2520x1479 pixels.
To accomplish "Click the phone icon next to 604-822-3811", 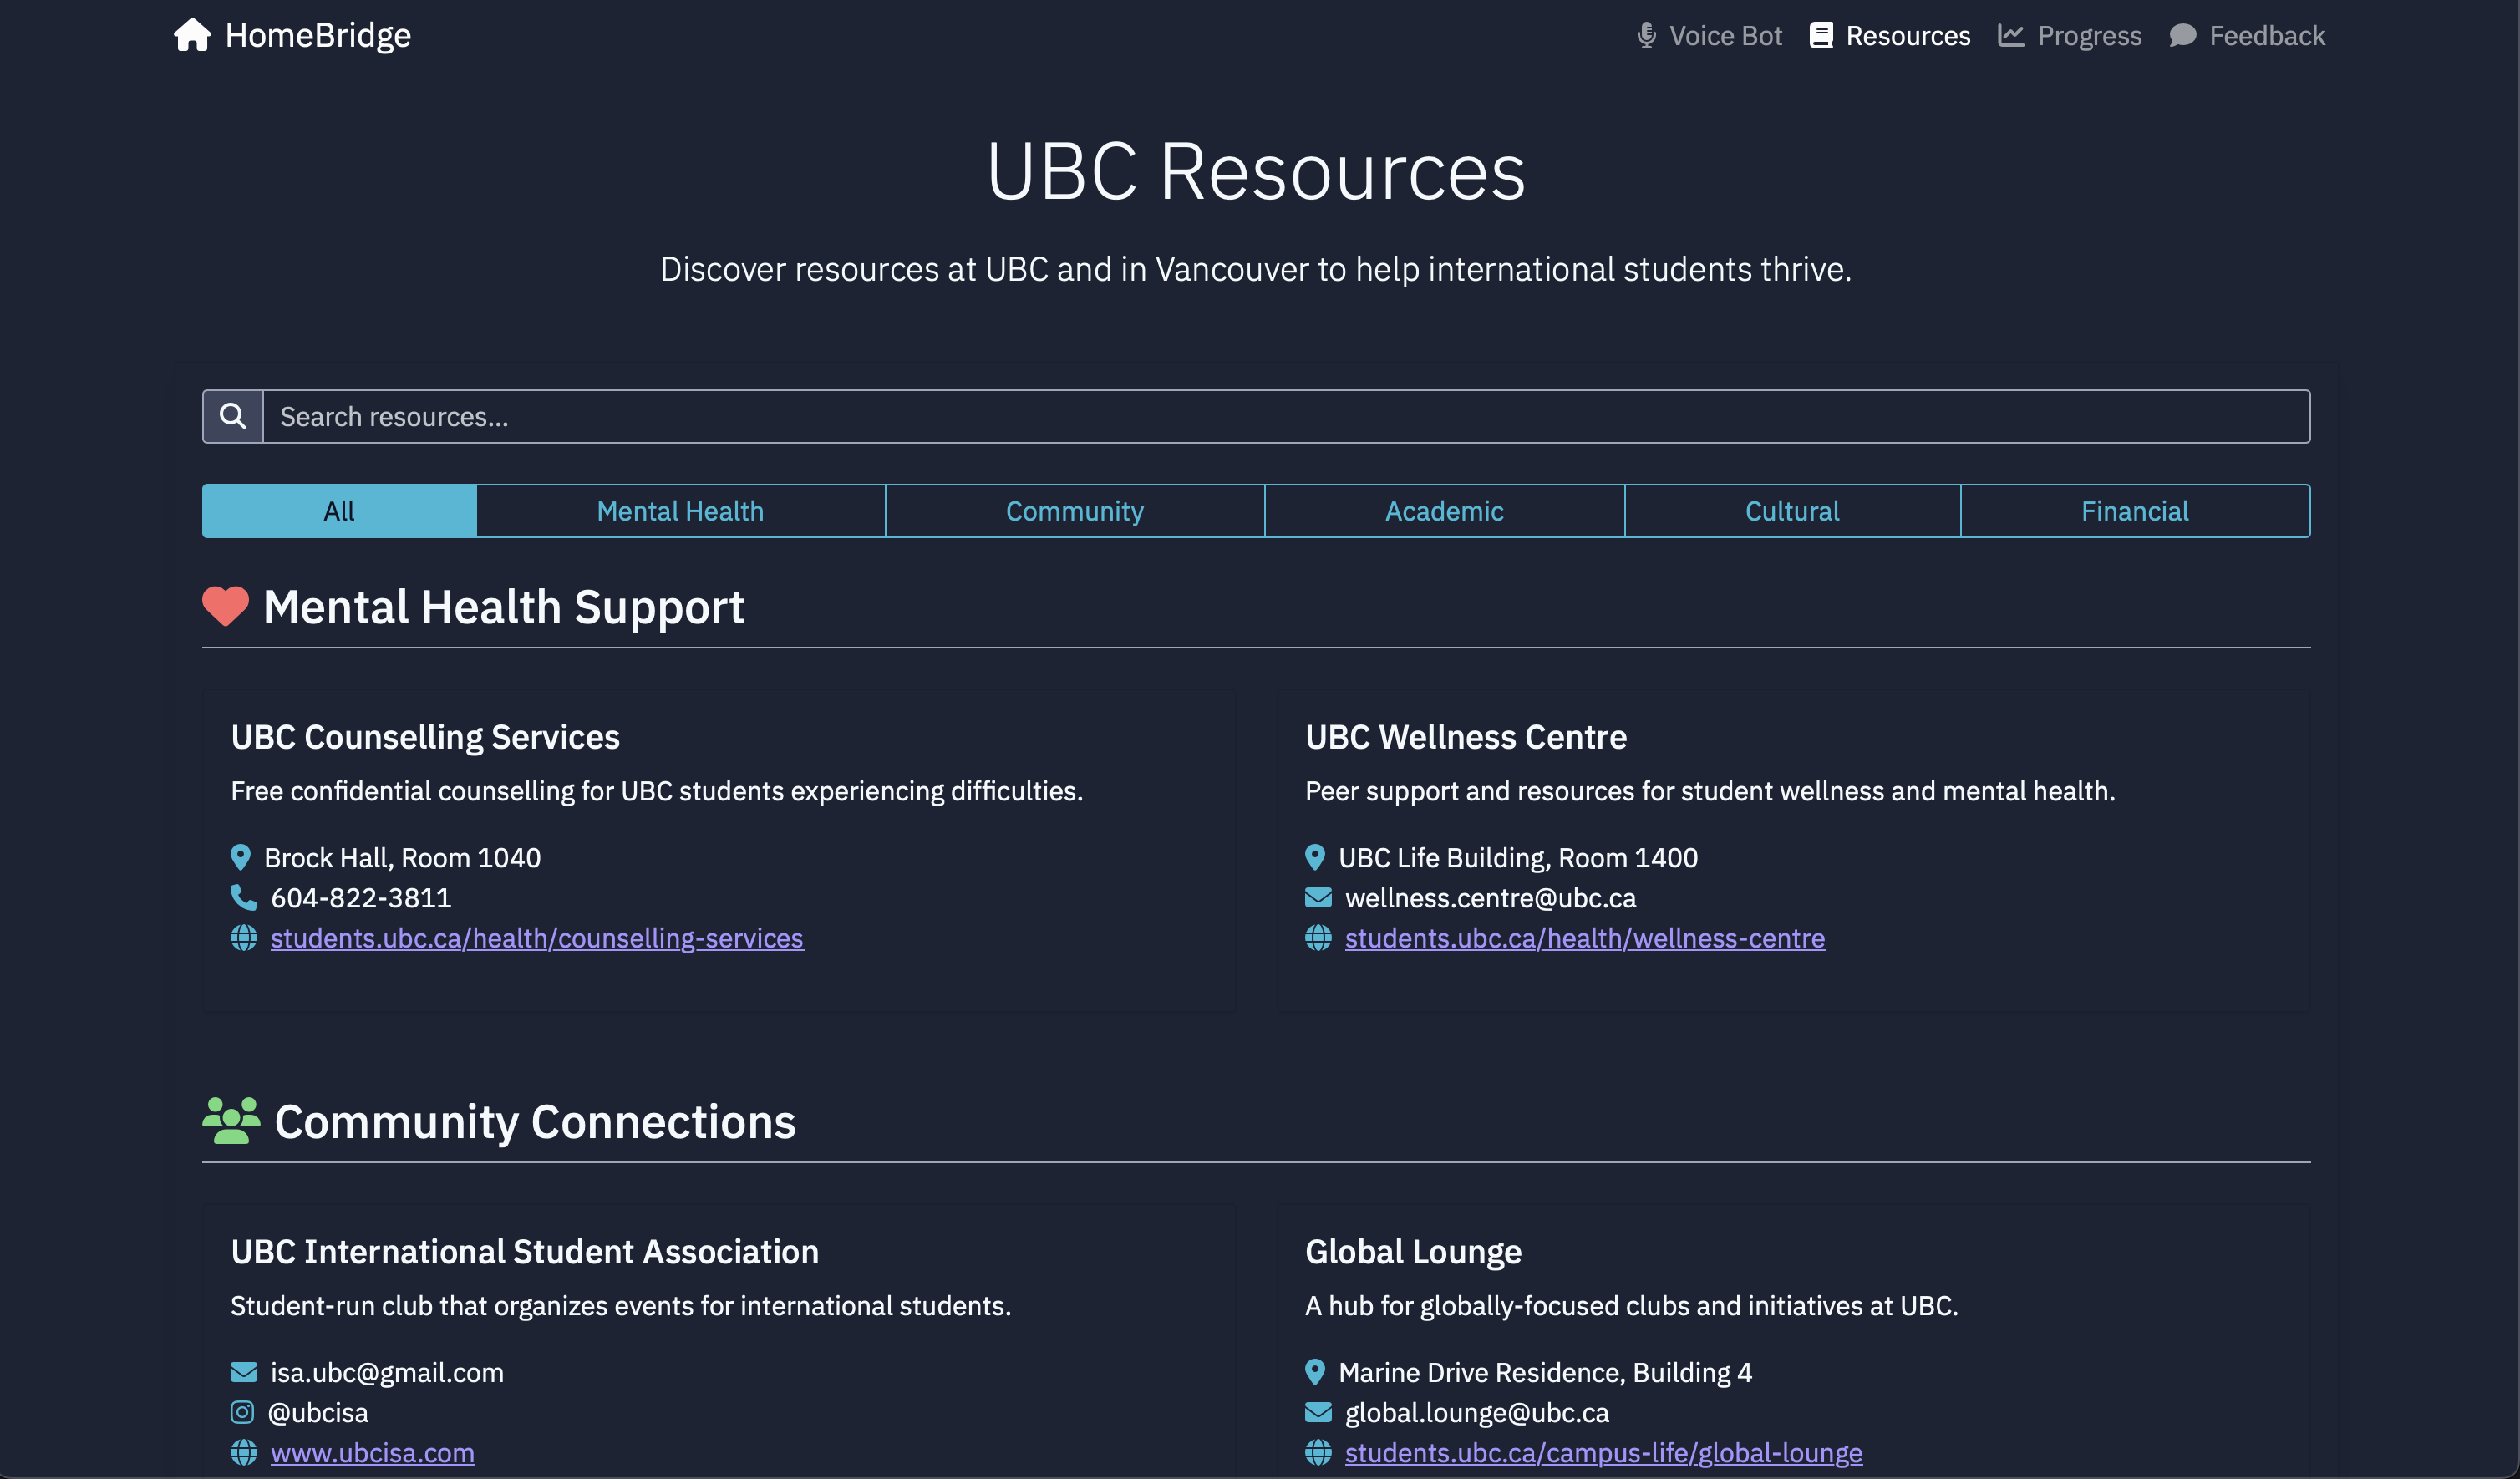I will (x=243, y=897).
